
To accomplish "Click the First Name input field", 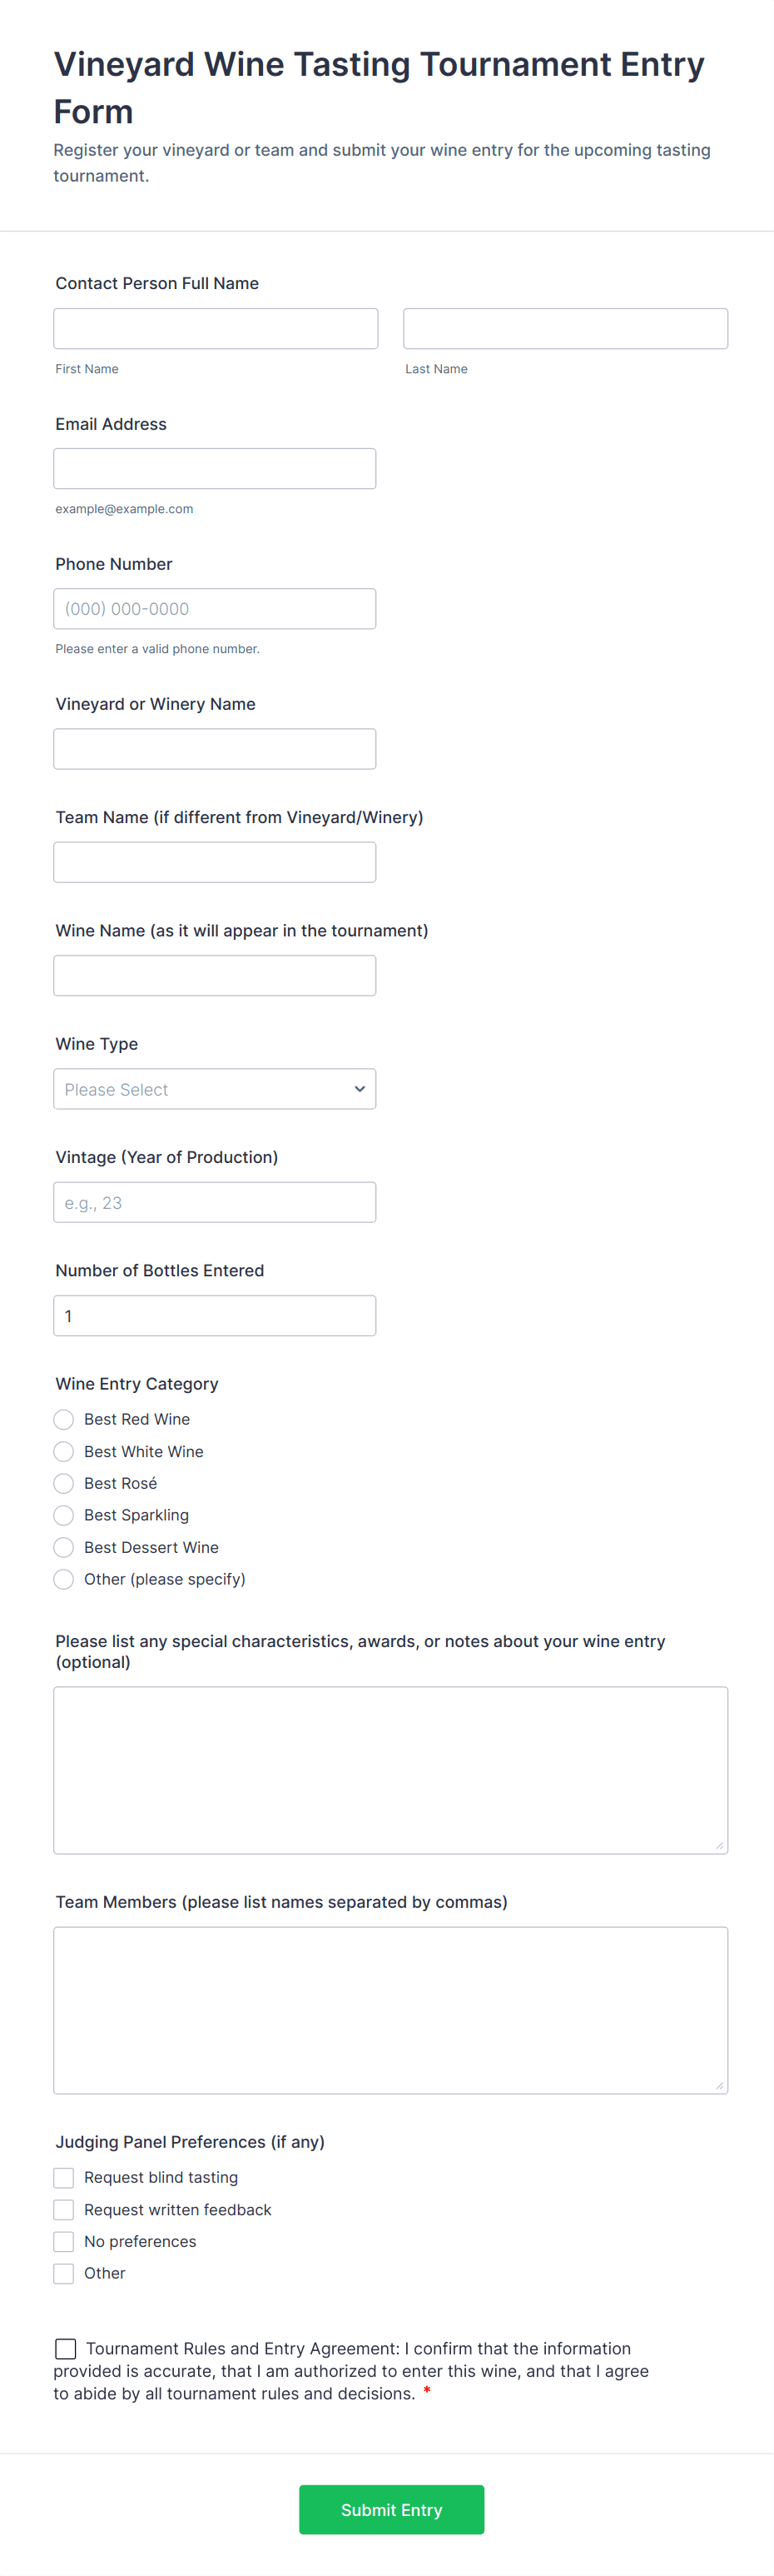I will pyautogui.click(x=216, y=329).
